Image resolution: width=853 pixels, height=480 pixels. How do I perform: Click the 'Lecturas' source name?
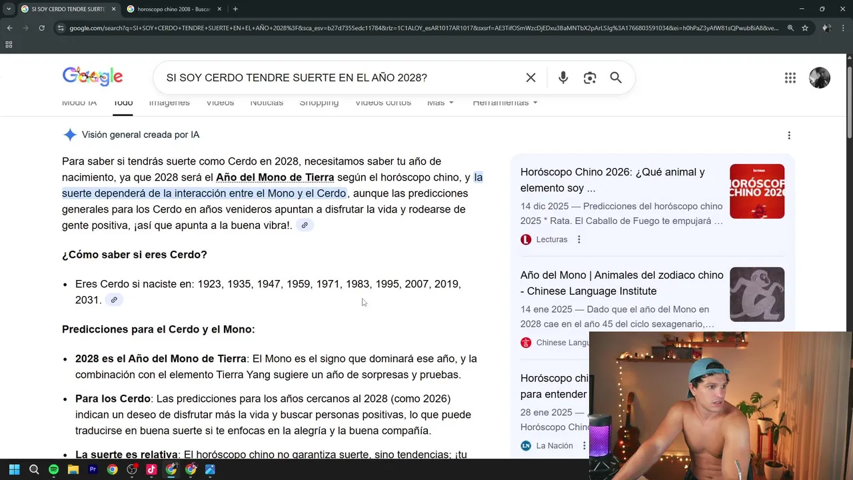coord(552,239)
